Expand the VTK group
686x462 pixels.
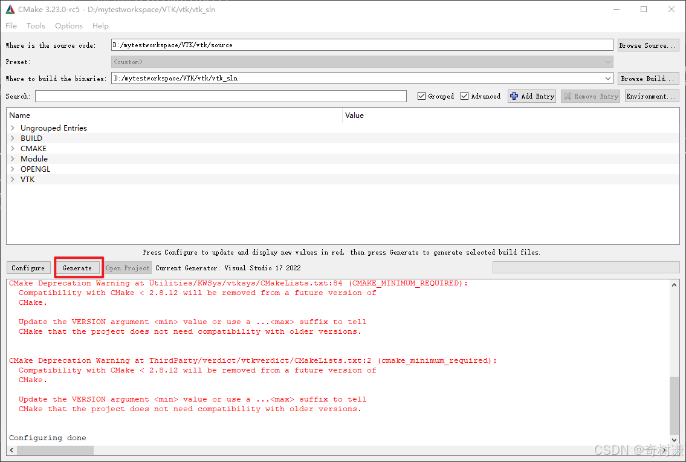pyautogui.click(x=13, y=180)
